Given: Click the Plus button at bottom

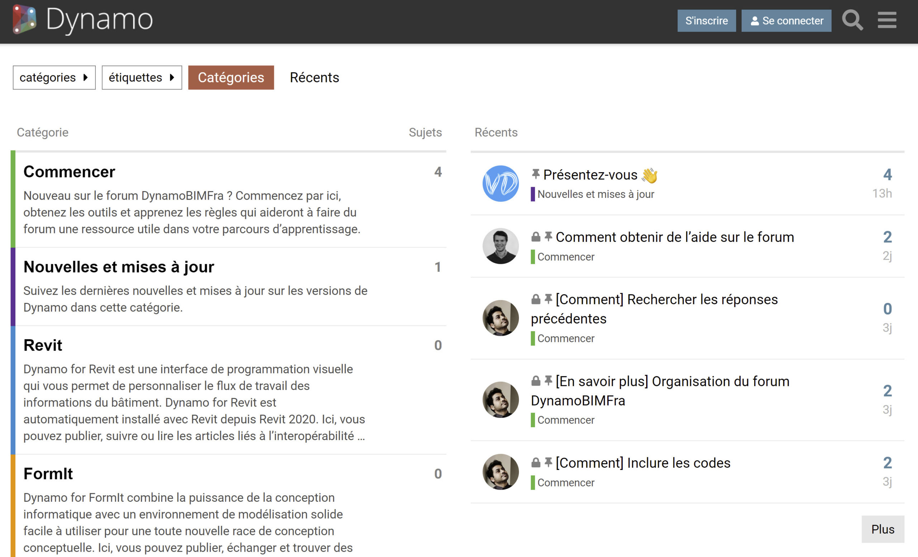Looking at the screenshot, I should pyautogui.click(x=882, y=529).
